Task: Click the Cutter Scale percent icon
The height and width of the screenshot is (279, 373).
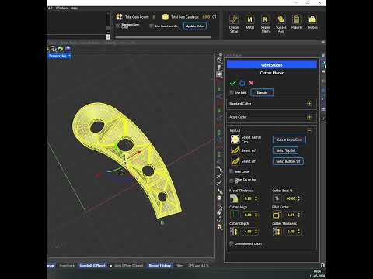Action: click(x=277, y=198)
